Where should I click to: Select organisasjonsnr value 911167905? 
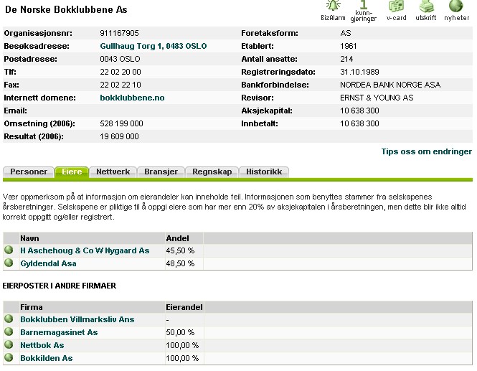coord(119,33)
